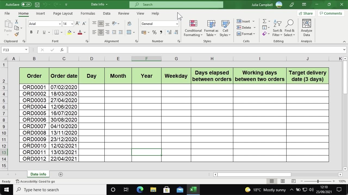Toggle Align Left

point(94,32)
